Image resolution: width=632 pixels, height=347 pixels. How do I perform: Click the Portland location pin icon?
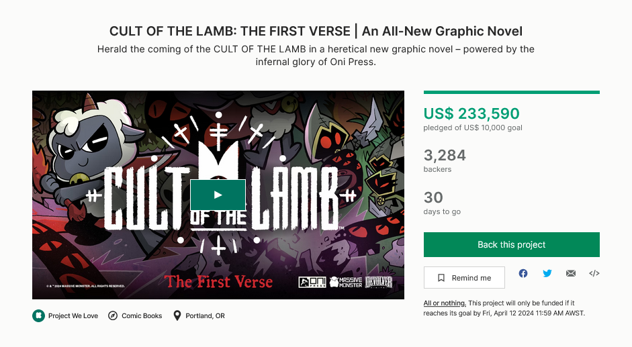point(177,315)
